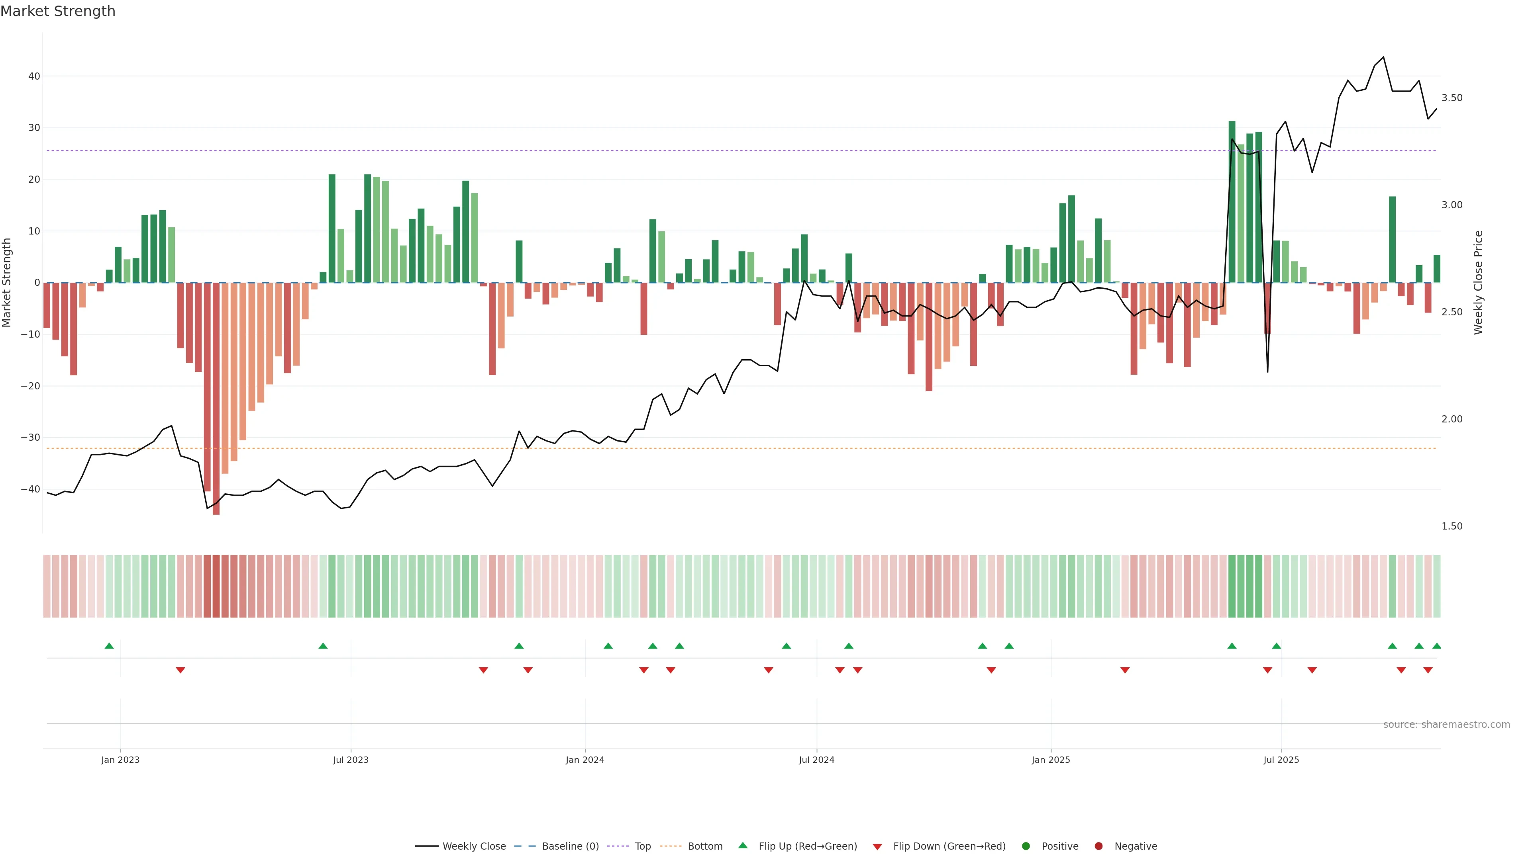Click the Flip Up green triangle legend icon
This screenshot has width=1530, height=860.
[x=742, y=845]
